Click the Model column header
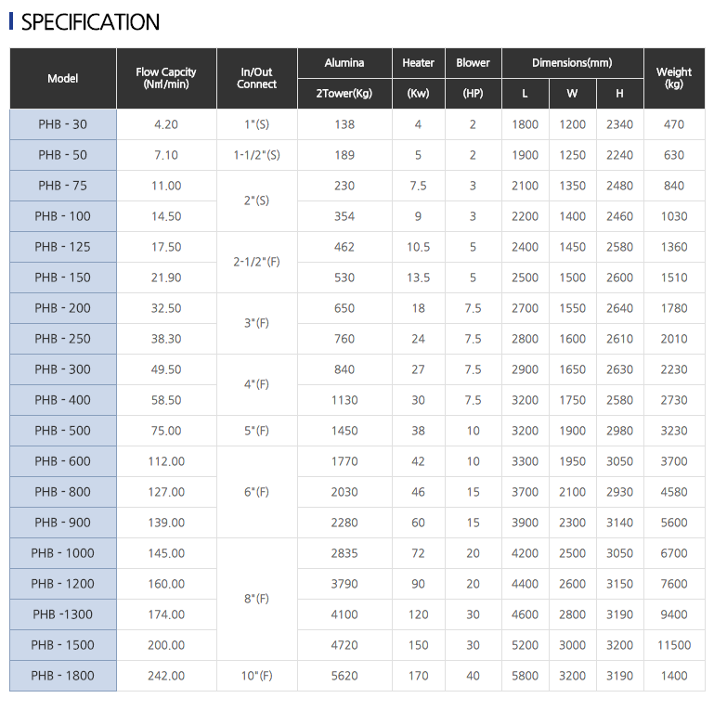The height and width of the screenshot is (711, 727). pyautogui.click(x=63, y=79)
